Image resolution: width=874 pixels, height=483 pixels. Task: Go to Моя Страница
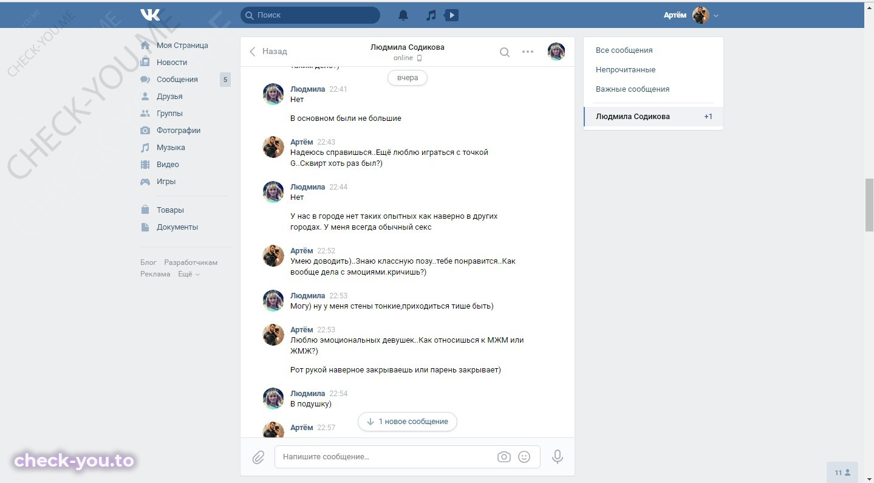tap(182, 46)
